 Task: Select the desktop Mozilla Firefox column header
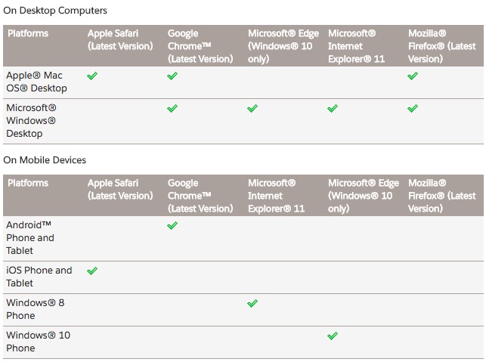(x=441, y=46)
